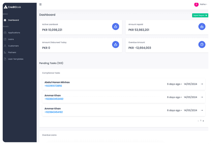This screenshot has height=145, width=211.
Task: Go to previous page of compliance tasks
Action: pyautogui.click(x=198, y=121)
